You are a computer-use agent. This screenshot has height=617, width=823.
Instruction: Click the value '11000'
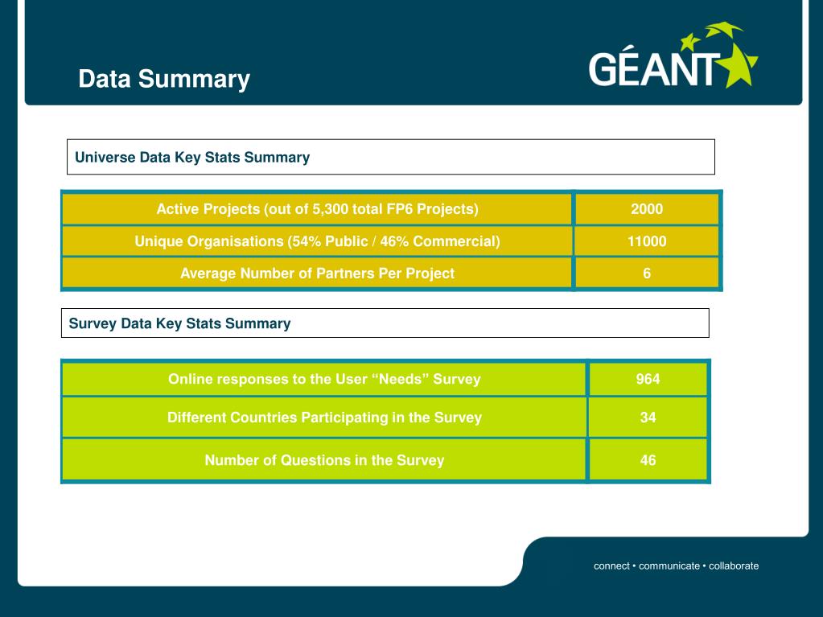647,241
